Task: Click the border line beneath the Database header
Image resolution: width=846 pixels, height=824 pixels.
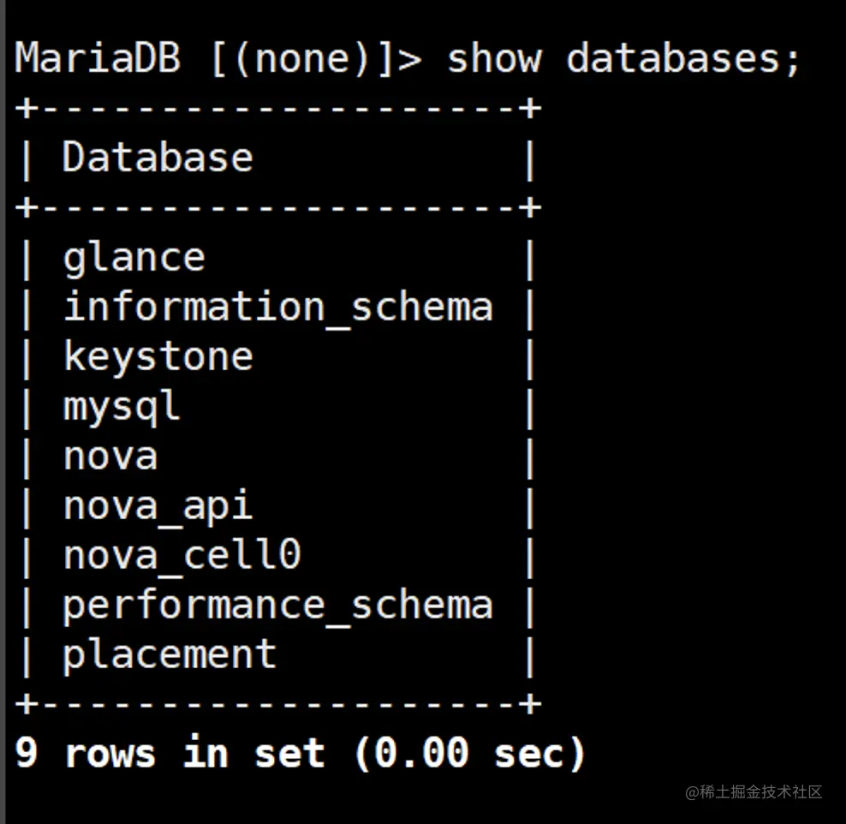Action: (x=278, y=208)
